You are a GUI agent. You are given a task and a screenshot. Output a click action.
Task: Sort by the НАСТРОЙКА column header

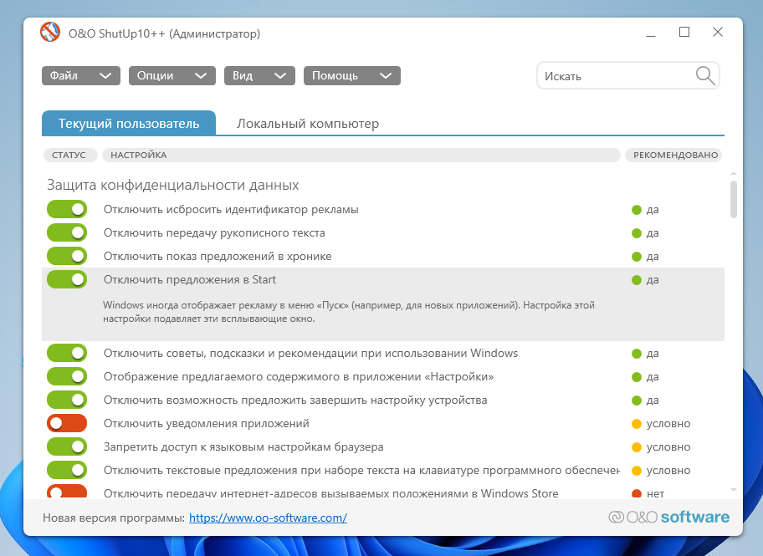coord(361,156)
